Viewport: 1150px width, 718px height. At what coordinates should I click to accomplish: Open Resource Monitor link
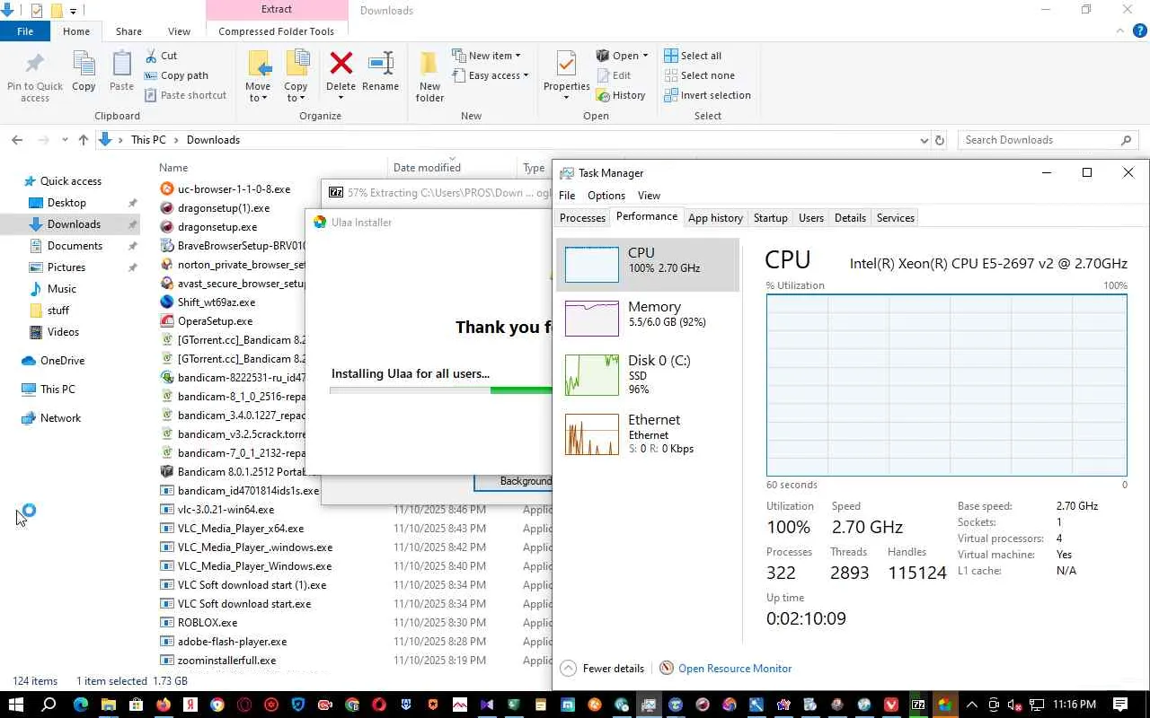click(735, 669)
